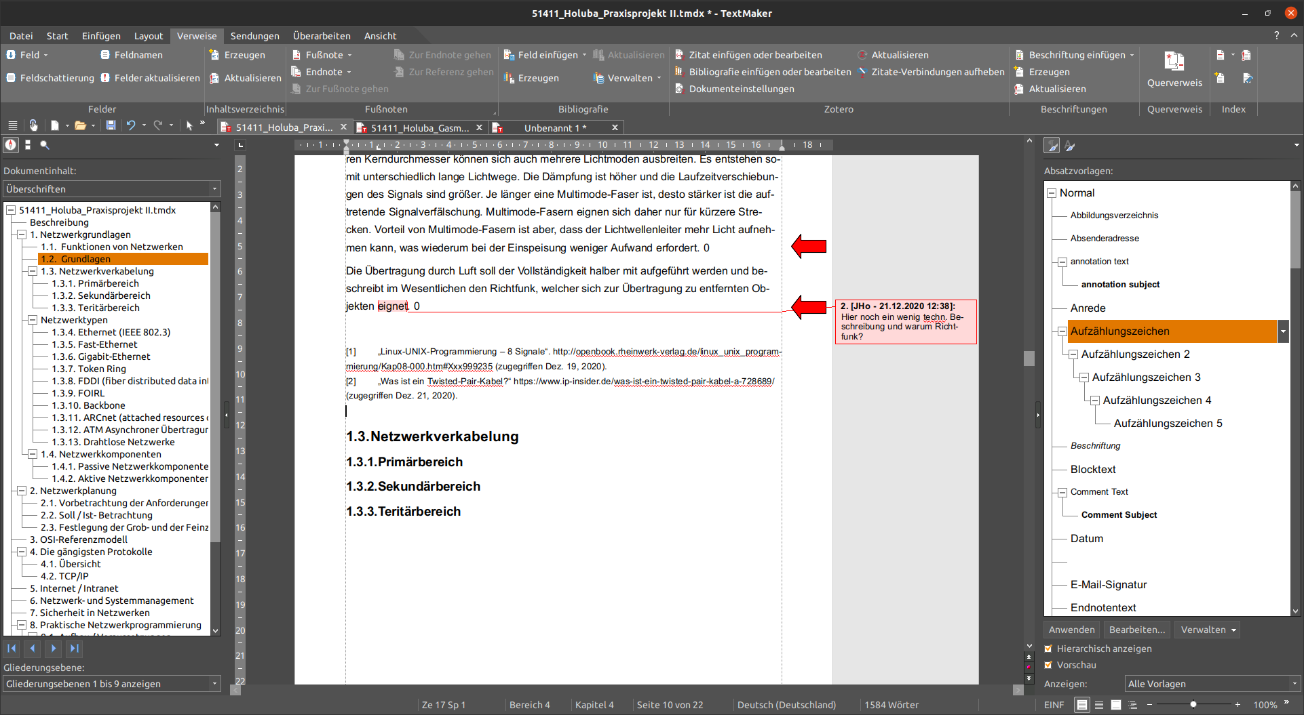Select 1.2. Grundlagen in outline tree

coord(123,259)
